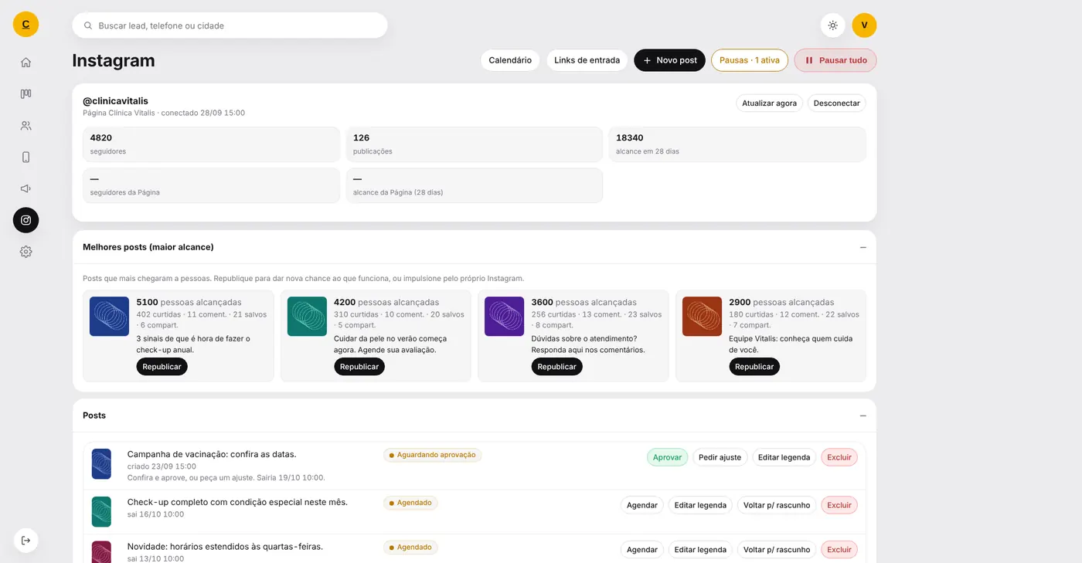Screen dimensions: 1082x563
Task: Click Pausar tudo button
Action: click(x=835, y=60)
